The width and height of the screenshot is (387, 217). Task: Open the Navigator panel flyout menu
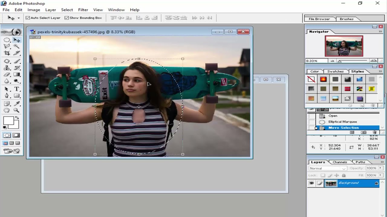pos(380,31)
